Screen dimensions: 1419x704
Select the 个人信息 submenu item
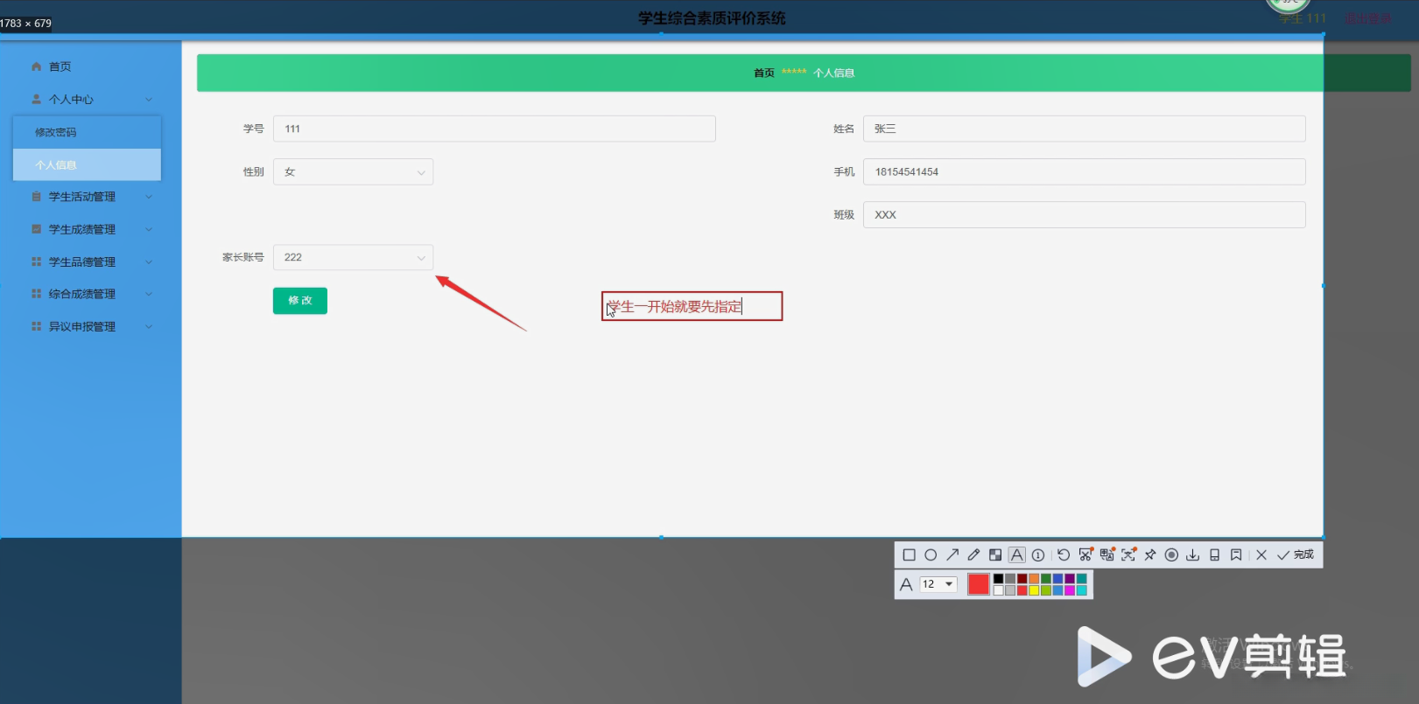coord(88,164)
